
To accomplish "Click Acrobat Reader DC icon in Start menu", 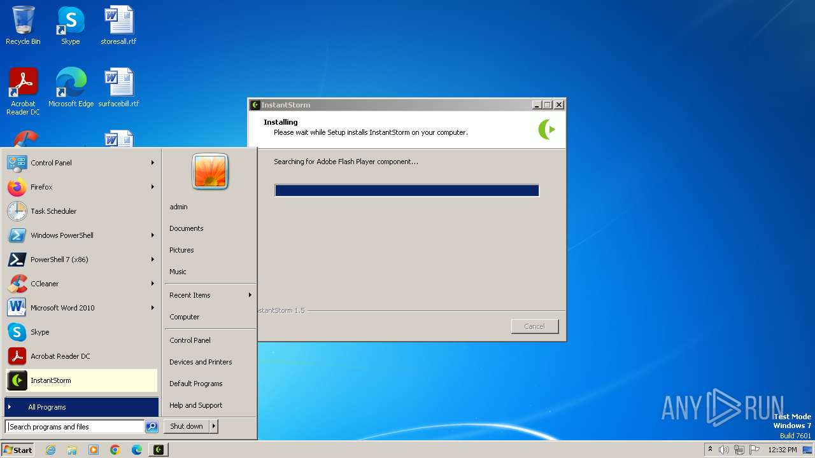I will coord(17,356).
